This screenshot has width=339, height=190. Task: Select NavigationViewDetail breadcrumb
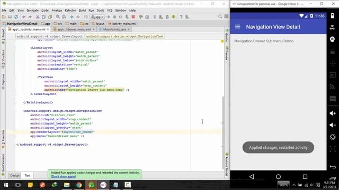(x=20, y=24)
